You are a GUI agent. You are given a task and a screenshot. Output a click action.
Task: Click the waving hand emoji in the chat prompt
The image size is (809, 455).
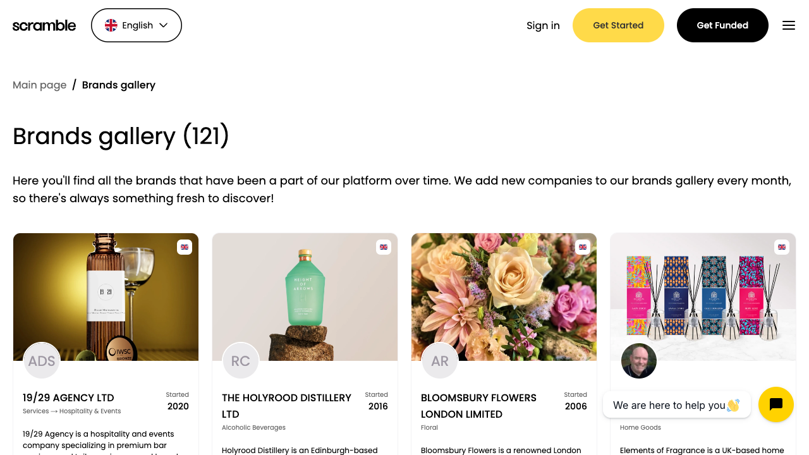[x=734, y=404]
